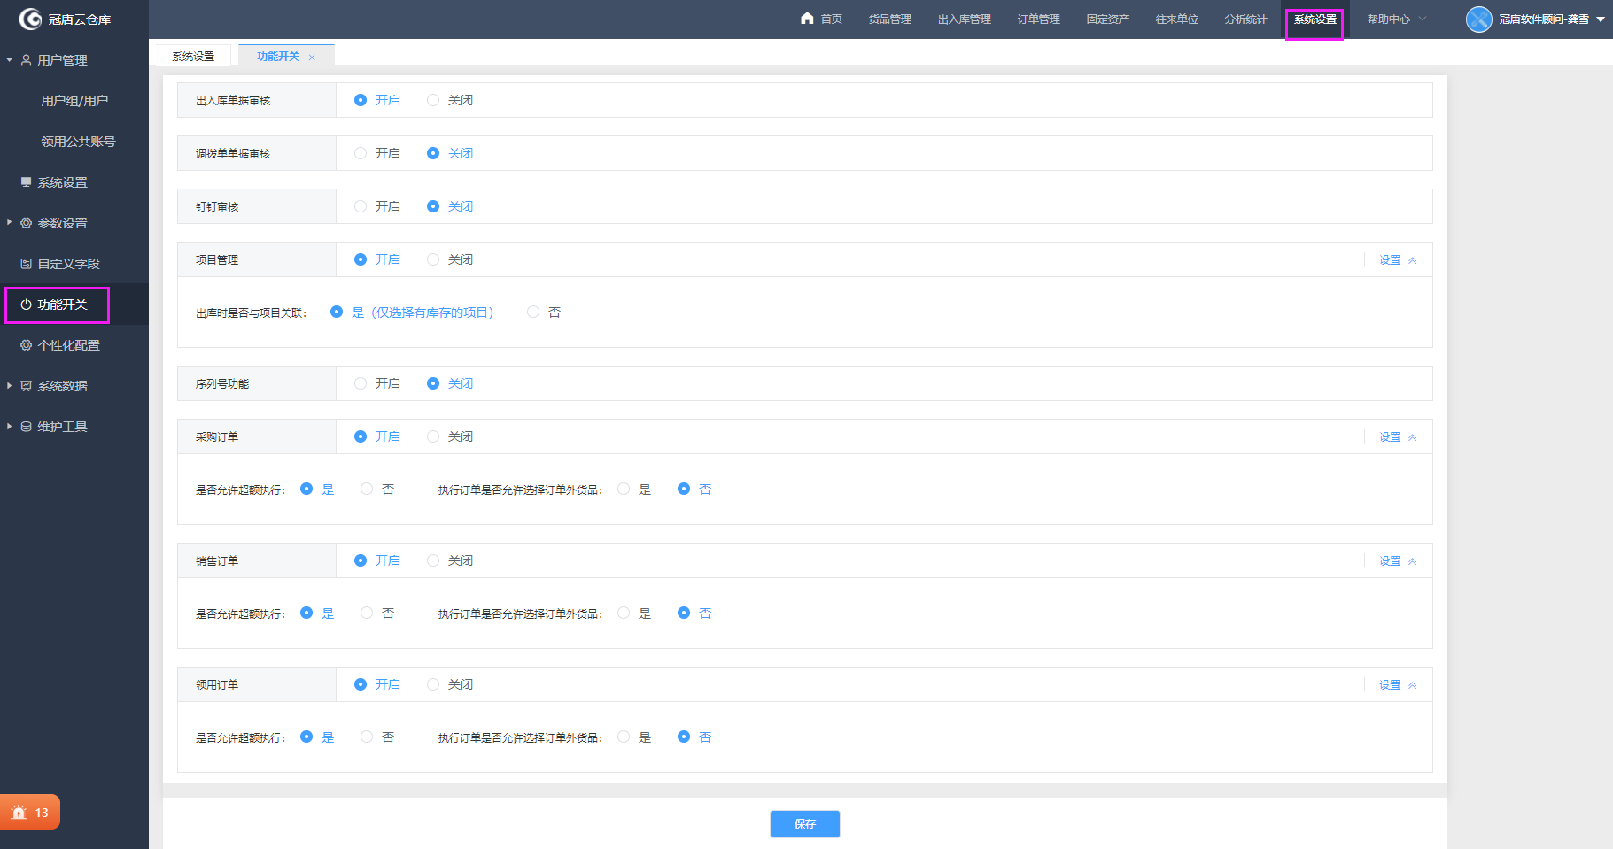Click the 帮助中心 menu label
This screenshot has width=1613, height=849.
click(x=1388, y=19)
